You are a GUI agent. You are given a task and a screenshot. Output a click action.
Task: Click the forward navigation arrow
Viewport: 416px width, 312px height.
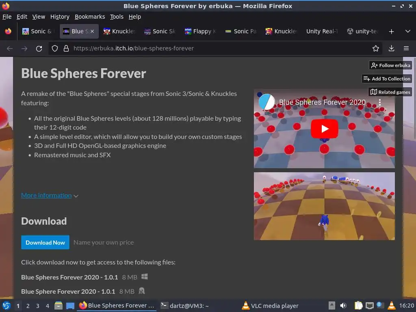(24, 49)
